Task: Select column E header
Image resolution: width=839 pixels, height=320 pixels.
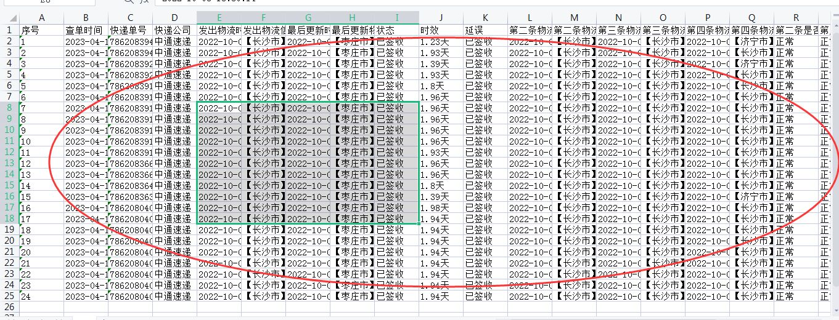Action: pos(219,18)
